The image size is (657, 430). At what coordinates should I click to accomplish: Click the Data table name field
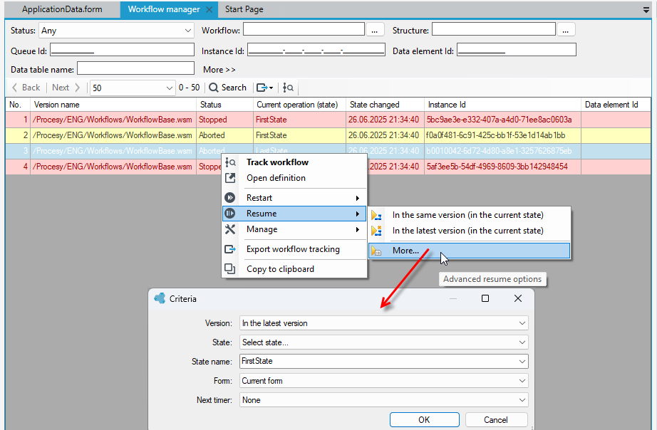pyautogui.click(x=136, y=68)
